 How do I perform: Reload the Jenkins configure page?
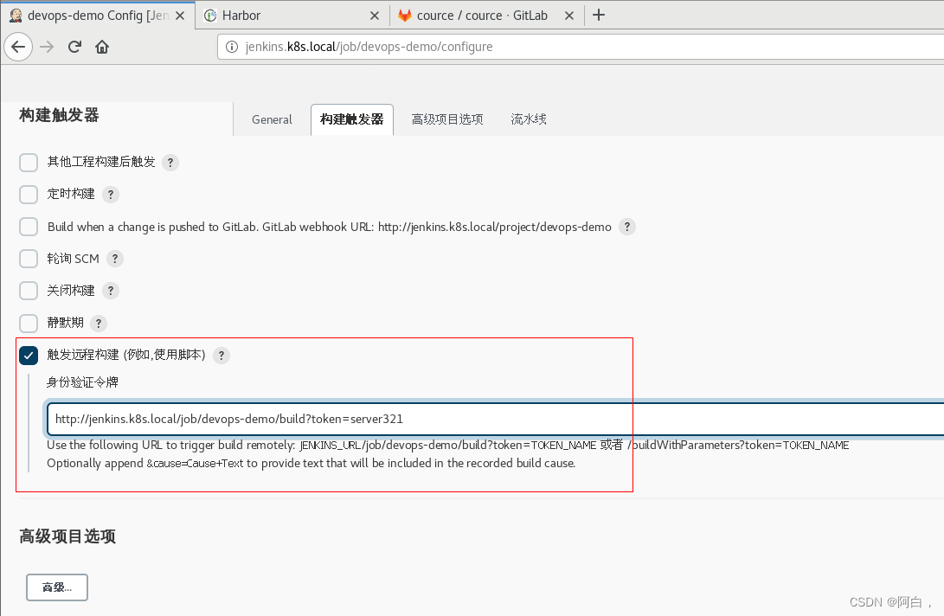coord(74,47)
